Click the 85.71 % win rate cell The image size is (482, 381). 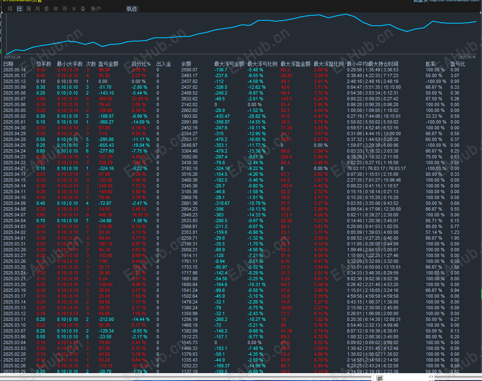point(434,221)
